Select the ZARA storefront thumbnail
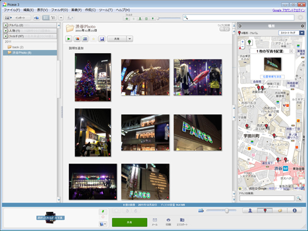This screenshot has width=308, height=231. coord(145,133)
